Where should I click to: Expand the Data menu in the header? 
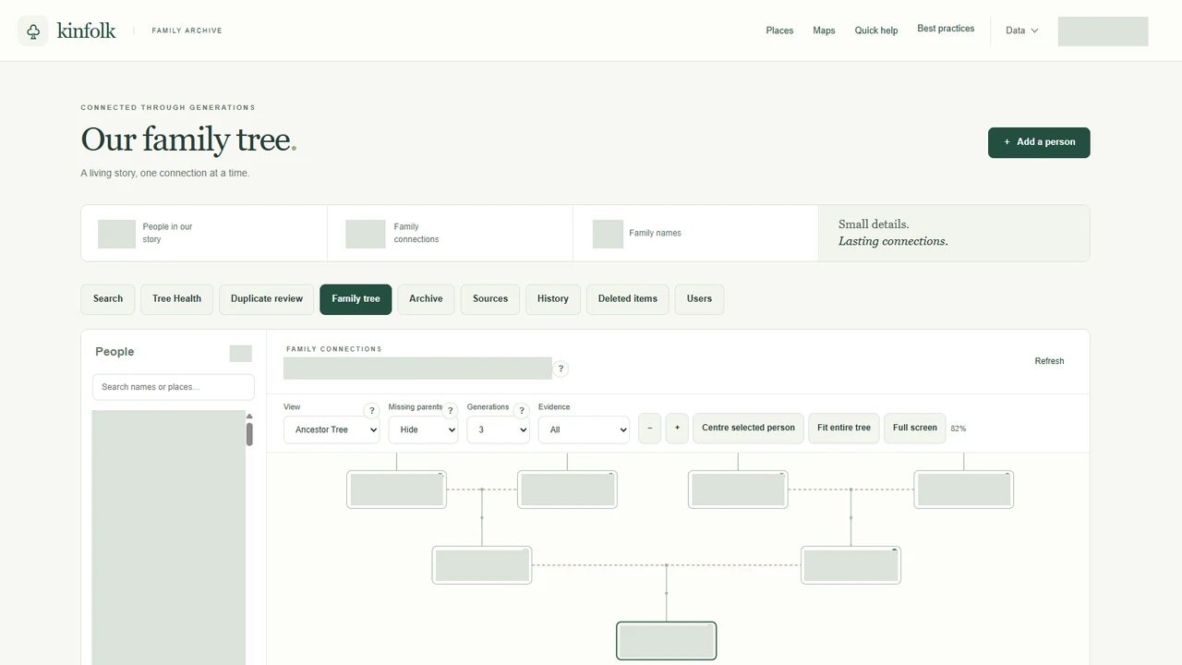[x=1021, y=30]
